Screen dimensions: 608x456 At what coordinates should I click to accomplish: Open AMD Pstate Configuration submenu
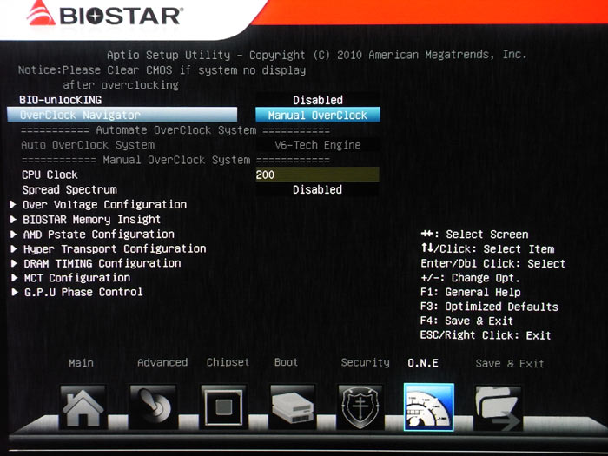(x=99, y=235)
